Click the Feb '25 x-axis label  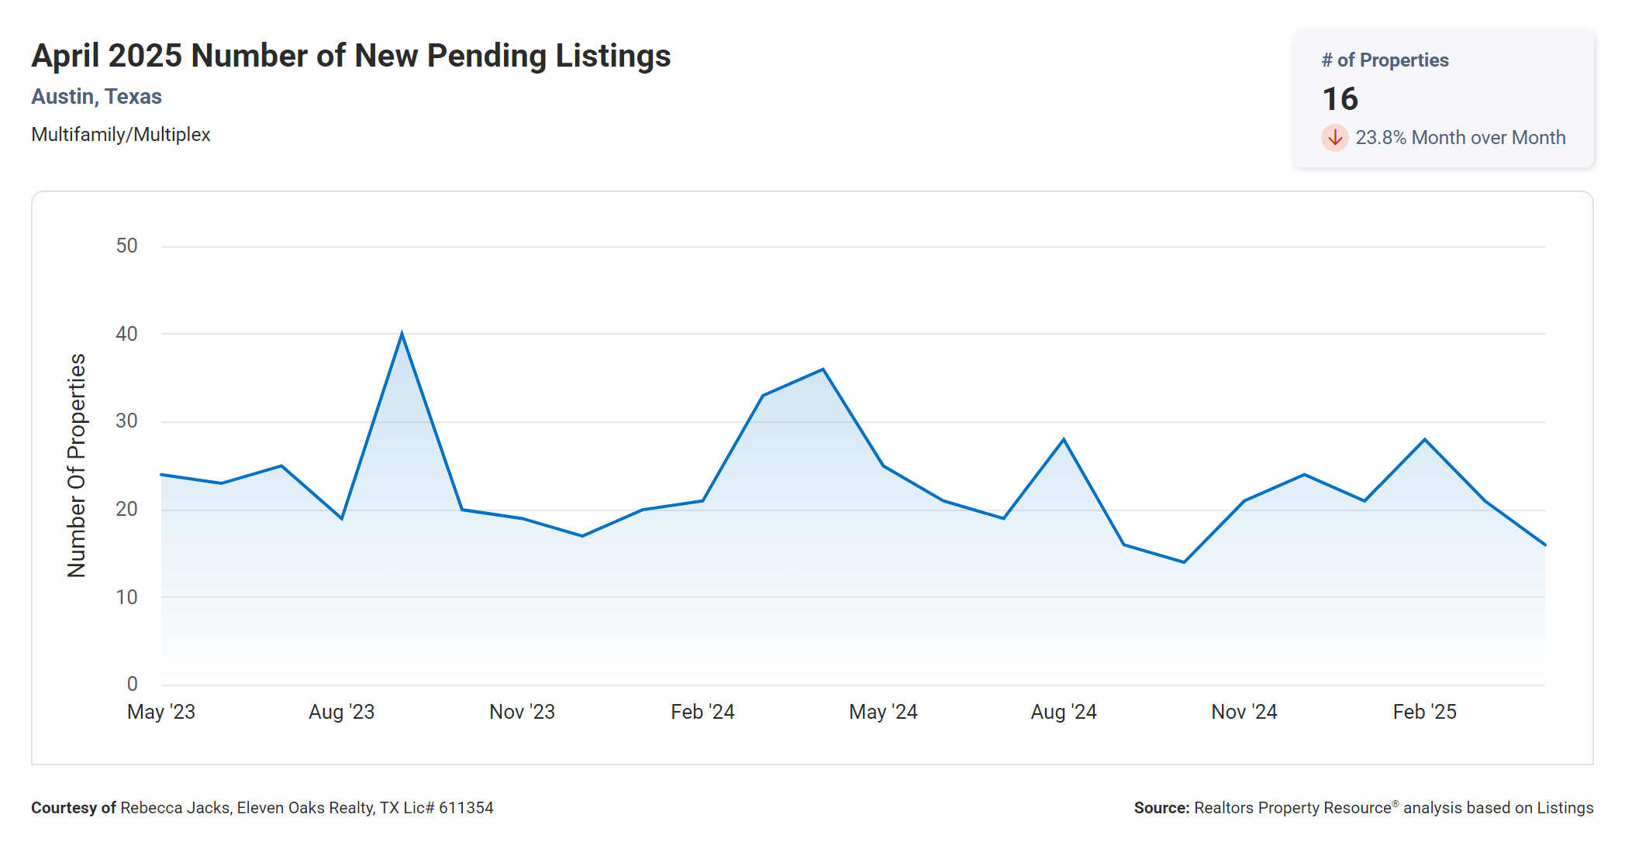[1424, 712]
